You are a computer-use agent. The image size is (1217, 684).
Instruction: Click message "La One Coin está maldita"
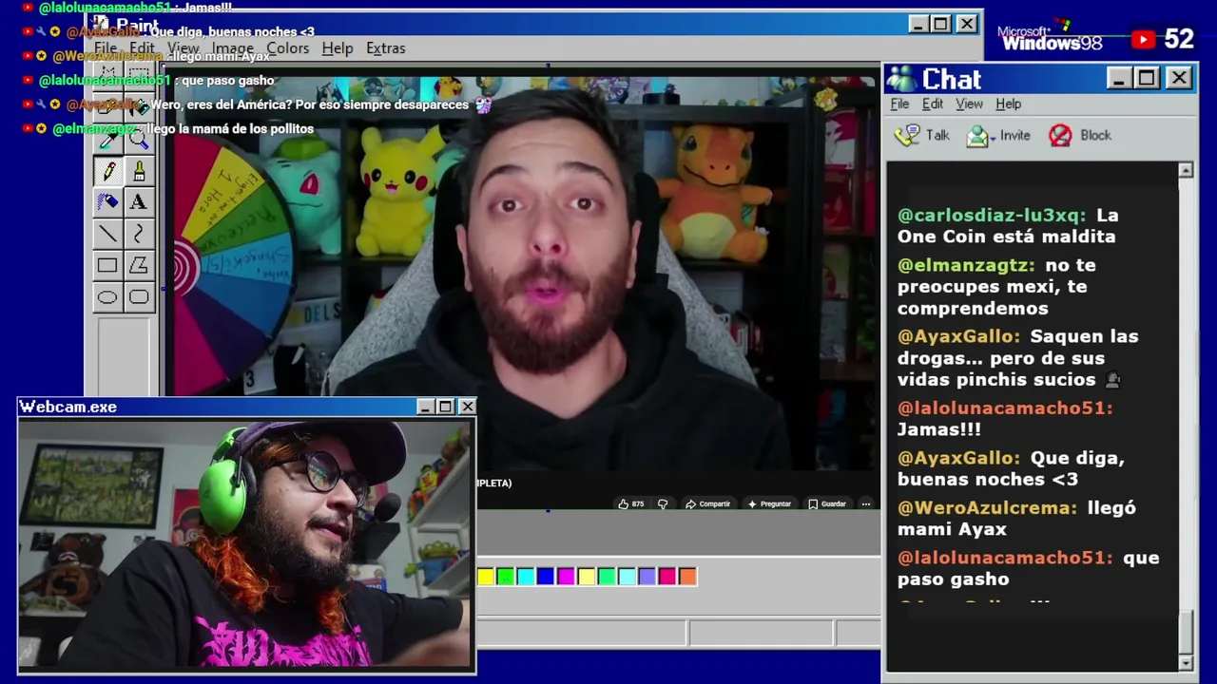pyautogui.click(x=1007, y=226)
